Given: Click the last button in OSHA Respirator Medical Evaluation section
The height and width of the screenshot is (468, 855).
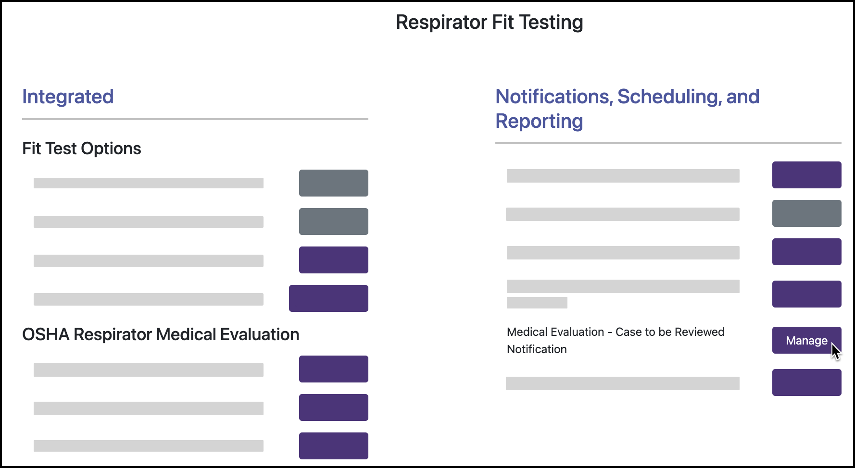Looking at the screenshot, I should pyautogui.click(x=333, y=445).
